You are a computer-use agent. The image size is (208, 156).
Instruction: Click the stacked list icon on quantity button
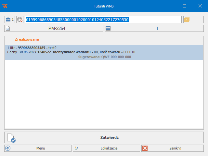point(108,29)
